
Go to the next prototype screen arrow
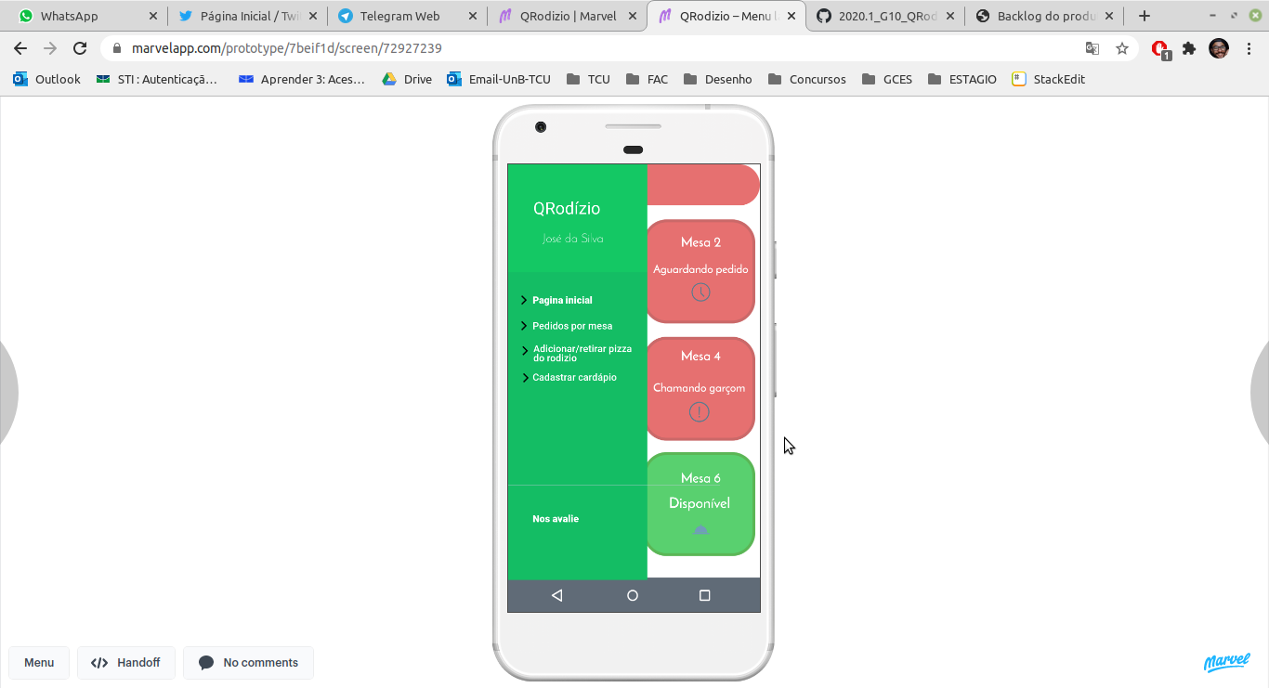[x=1261, y=394]
